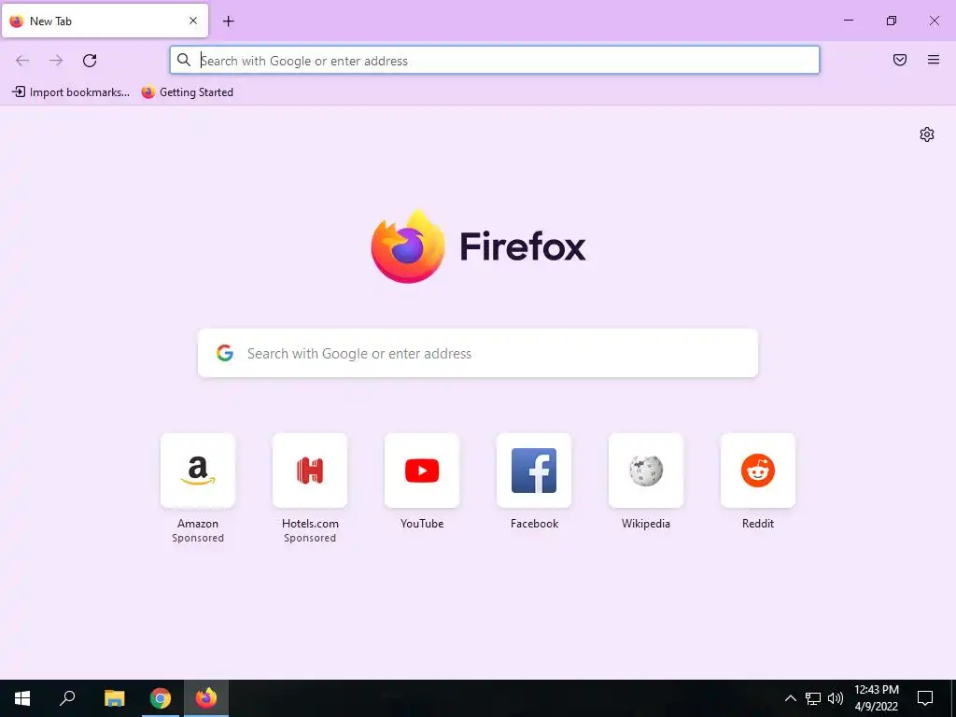The height and width of the screenshot is (717, 956).
Task: Open the Reddit shortcut tile
Action: 758,471
